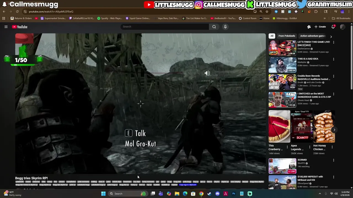Image resolution: width=353 pixels, height=198 pixels.
Task: Open Windows Start menu
Action: pyautogui.click(x=103, y=194)
